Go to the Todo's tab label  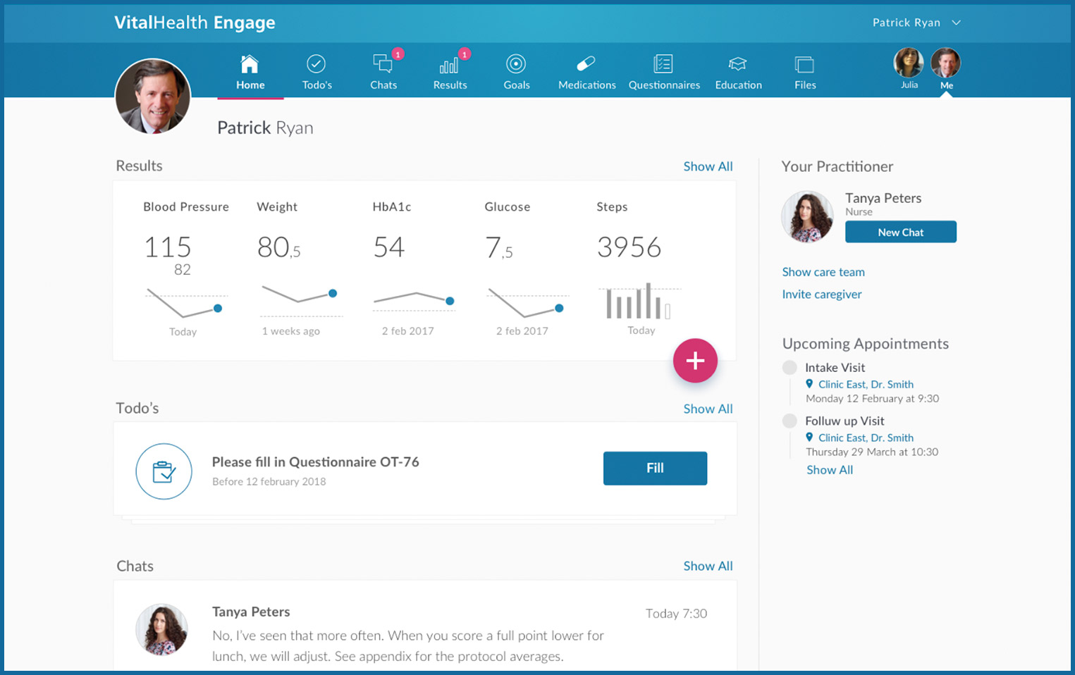coord(317,85)
